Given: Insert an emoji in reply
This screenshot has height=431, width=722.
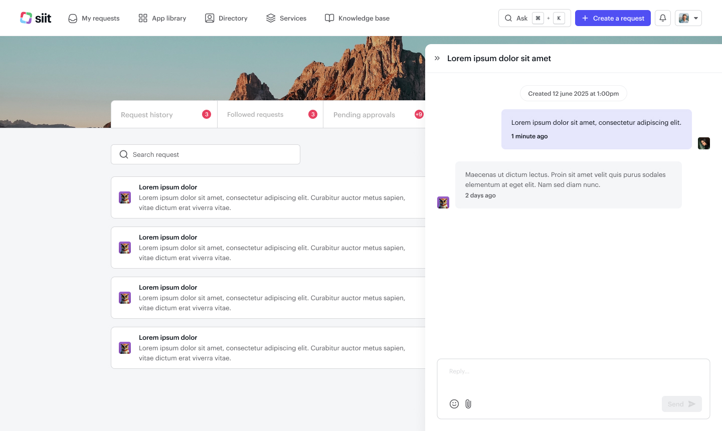Looking at the screenshot, I should click(454, 404).
